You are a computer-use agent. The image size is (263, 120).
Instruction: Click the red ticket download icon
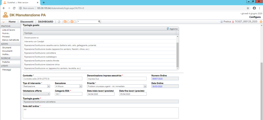tap(233, 22)
